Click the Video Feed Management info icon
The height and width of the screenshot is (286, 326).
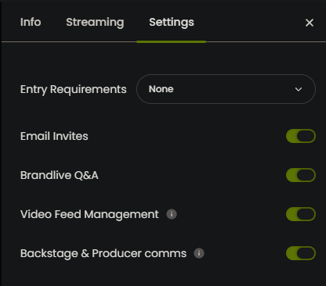(172, 214)
